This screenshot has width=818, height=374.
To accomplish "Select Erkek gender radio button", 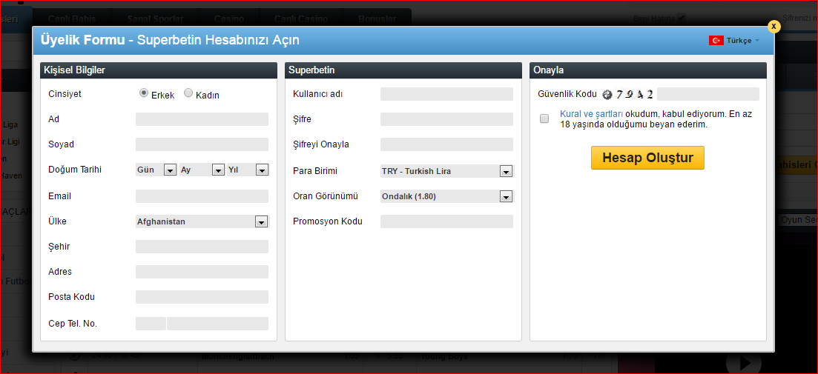I will click(x=143, y=93).
